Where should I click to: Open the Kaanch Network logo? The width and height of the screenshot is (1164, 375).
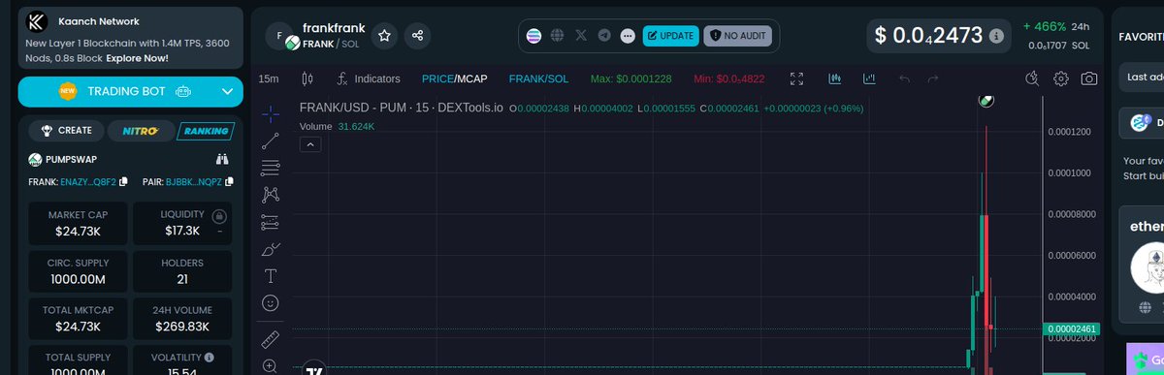click(37, 21)
